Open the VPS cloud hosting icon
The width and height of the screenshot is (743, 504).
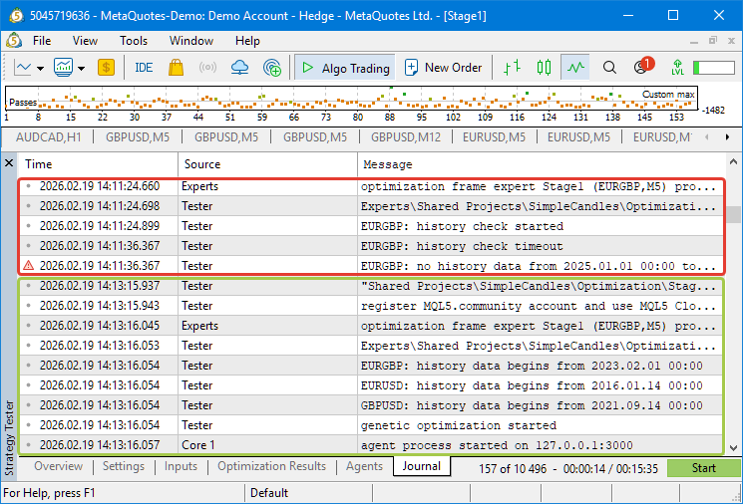click(239, 68)
